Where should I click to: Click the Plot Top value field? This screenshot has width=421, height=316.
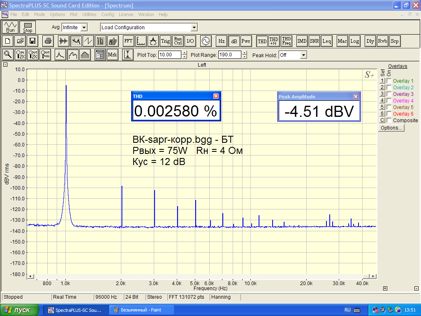tap(169, 55)
